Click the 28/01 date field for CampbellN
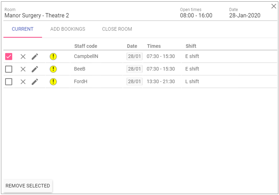 coord(134,56)
